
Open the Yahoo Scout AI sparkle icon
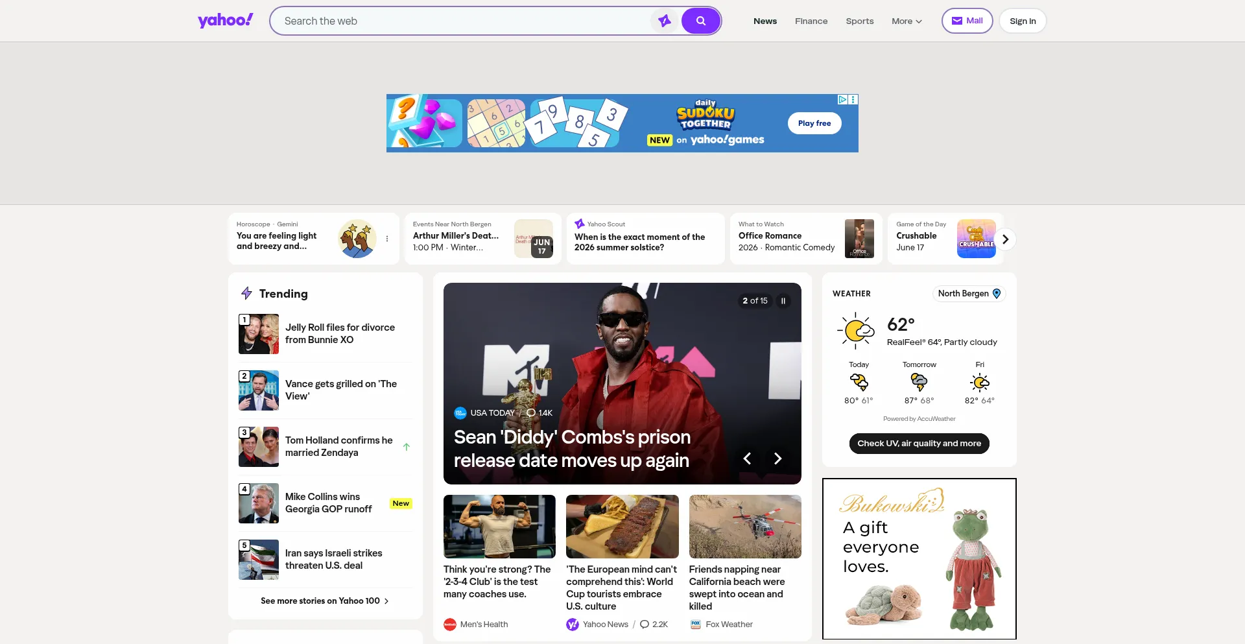tap(665, 21)
